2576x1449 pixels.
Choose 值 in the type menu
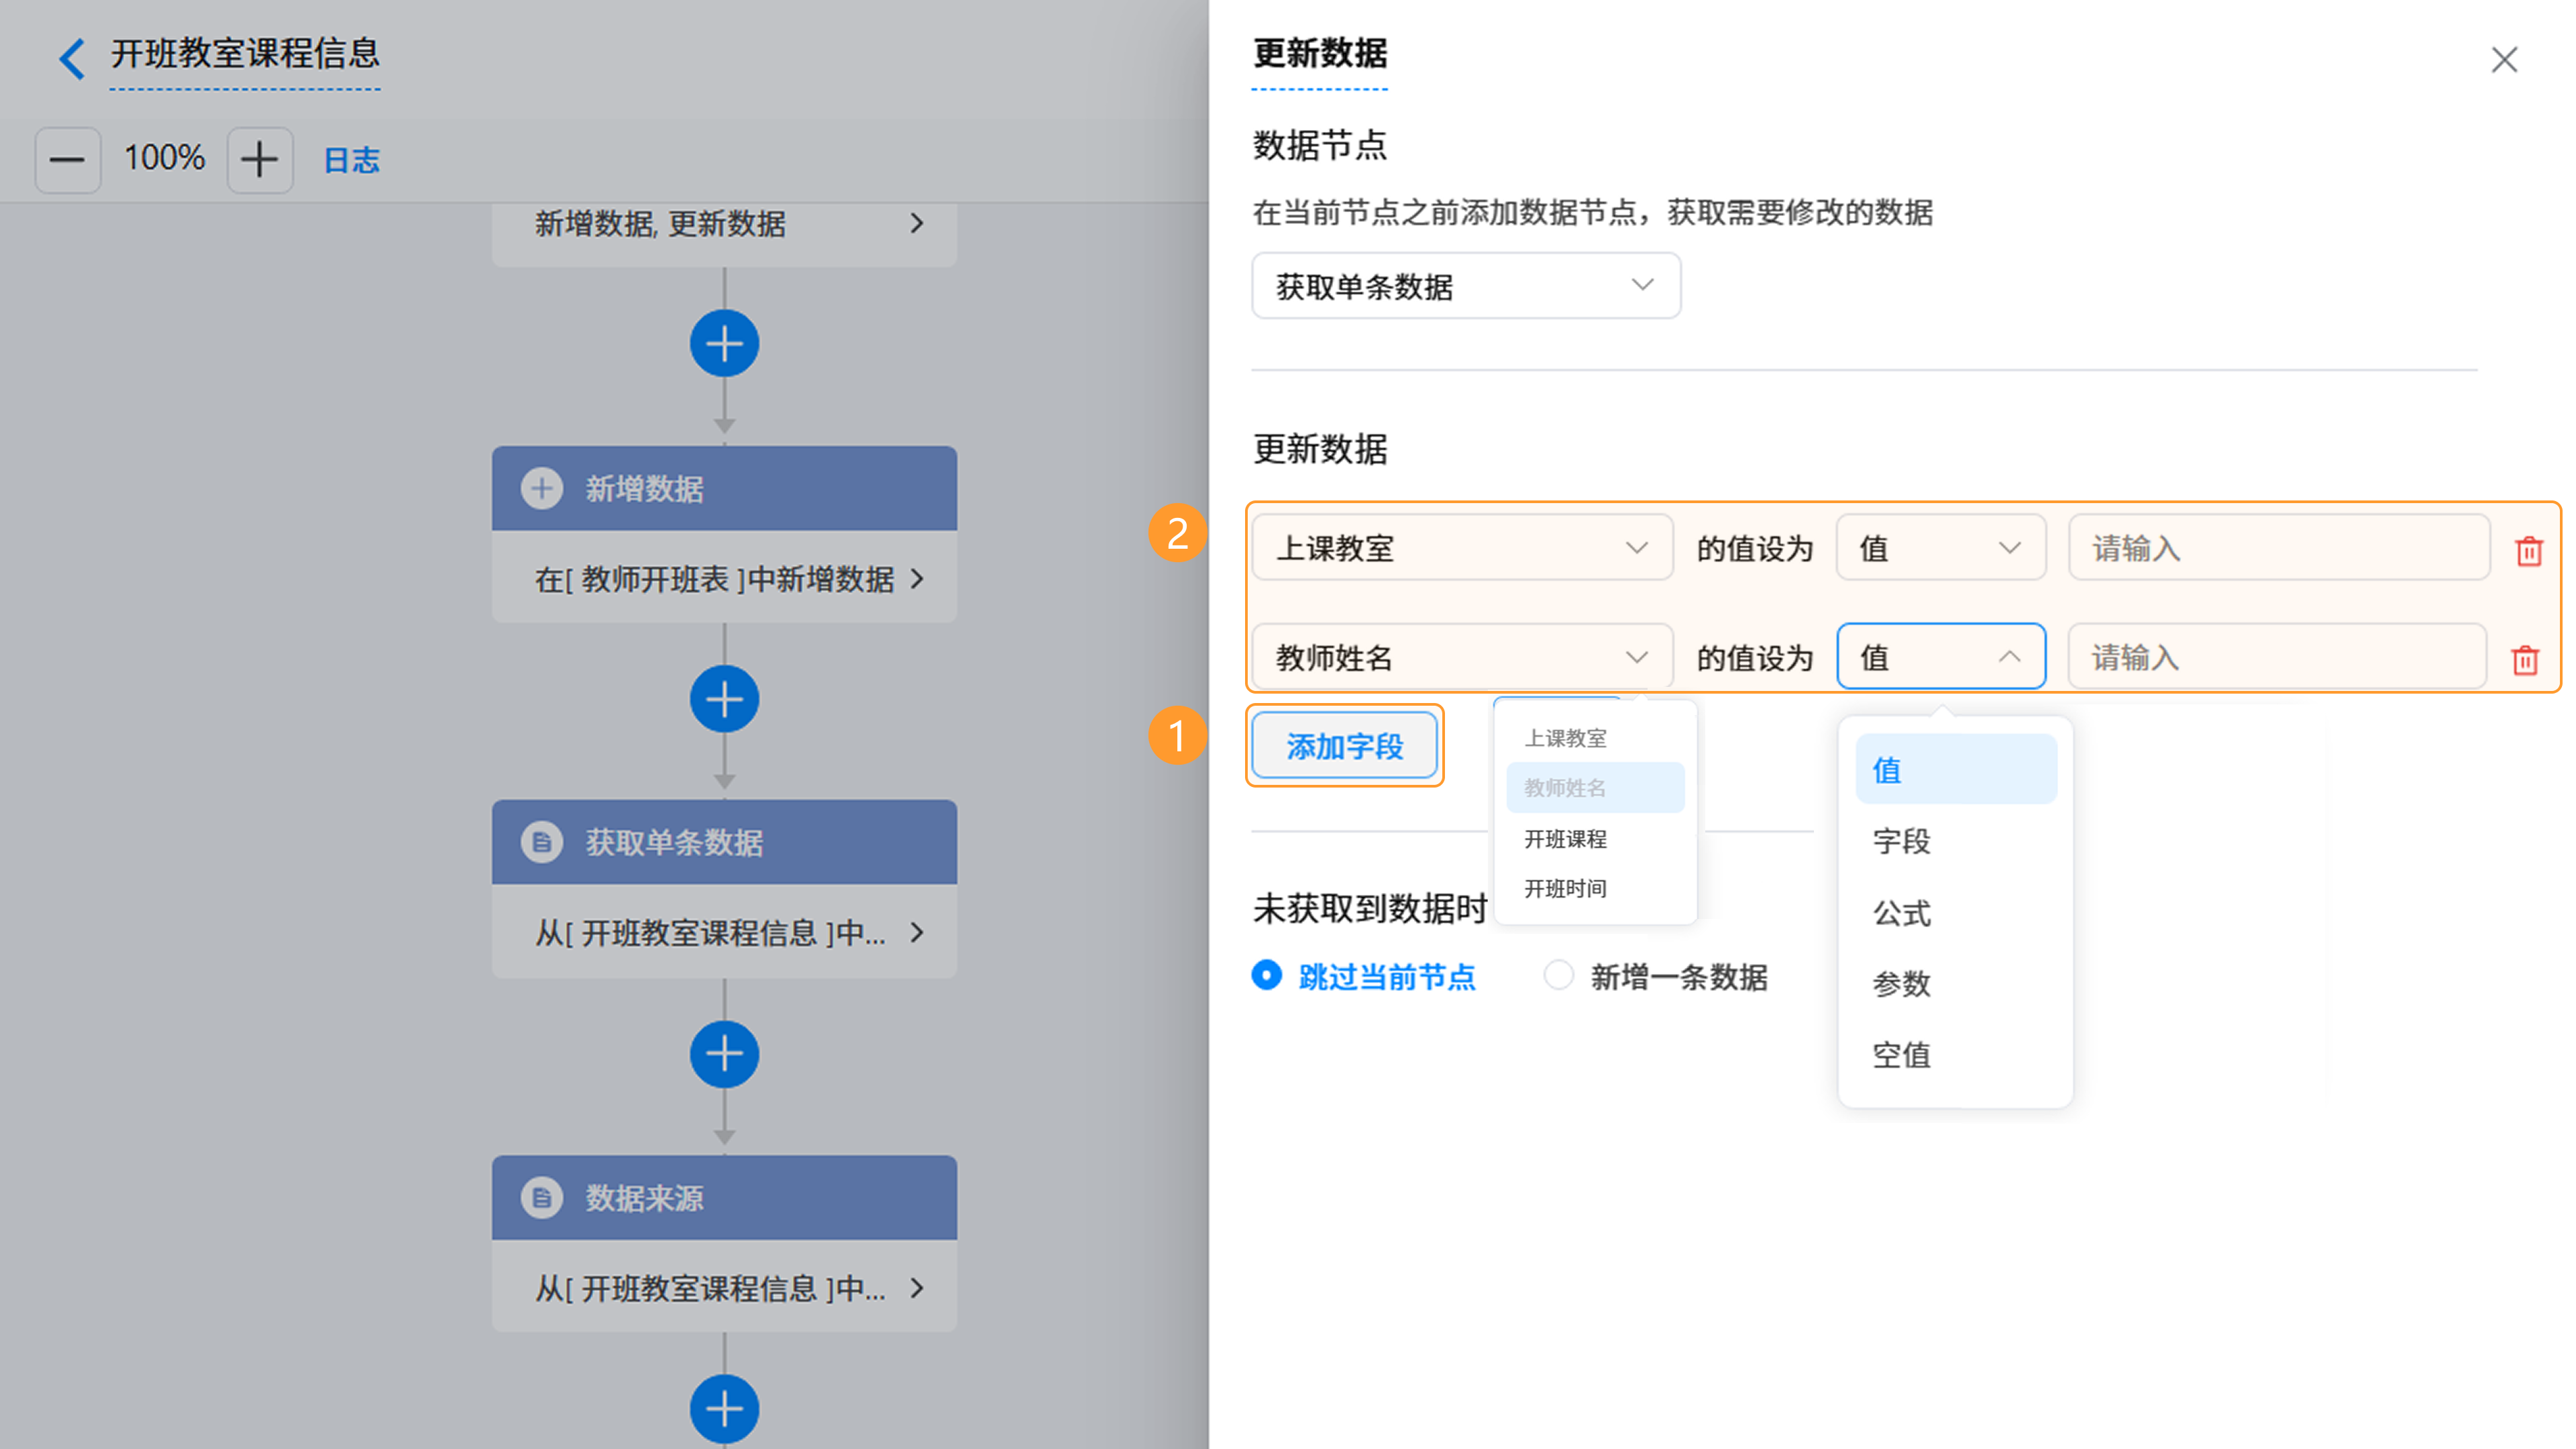(x=1956, y=769)
